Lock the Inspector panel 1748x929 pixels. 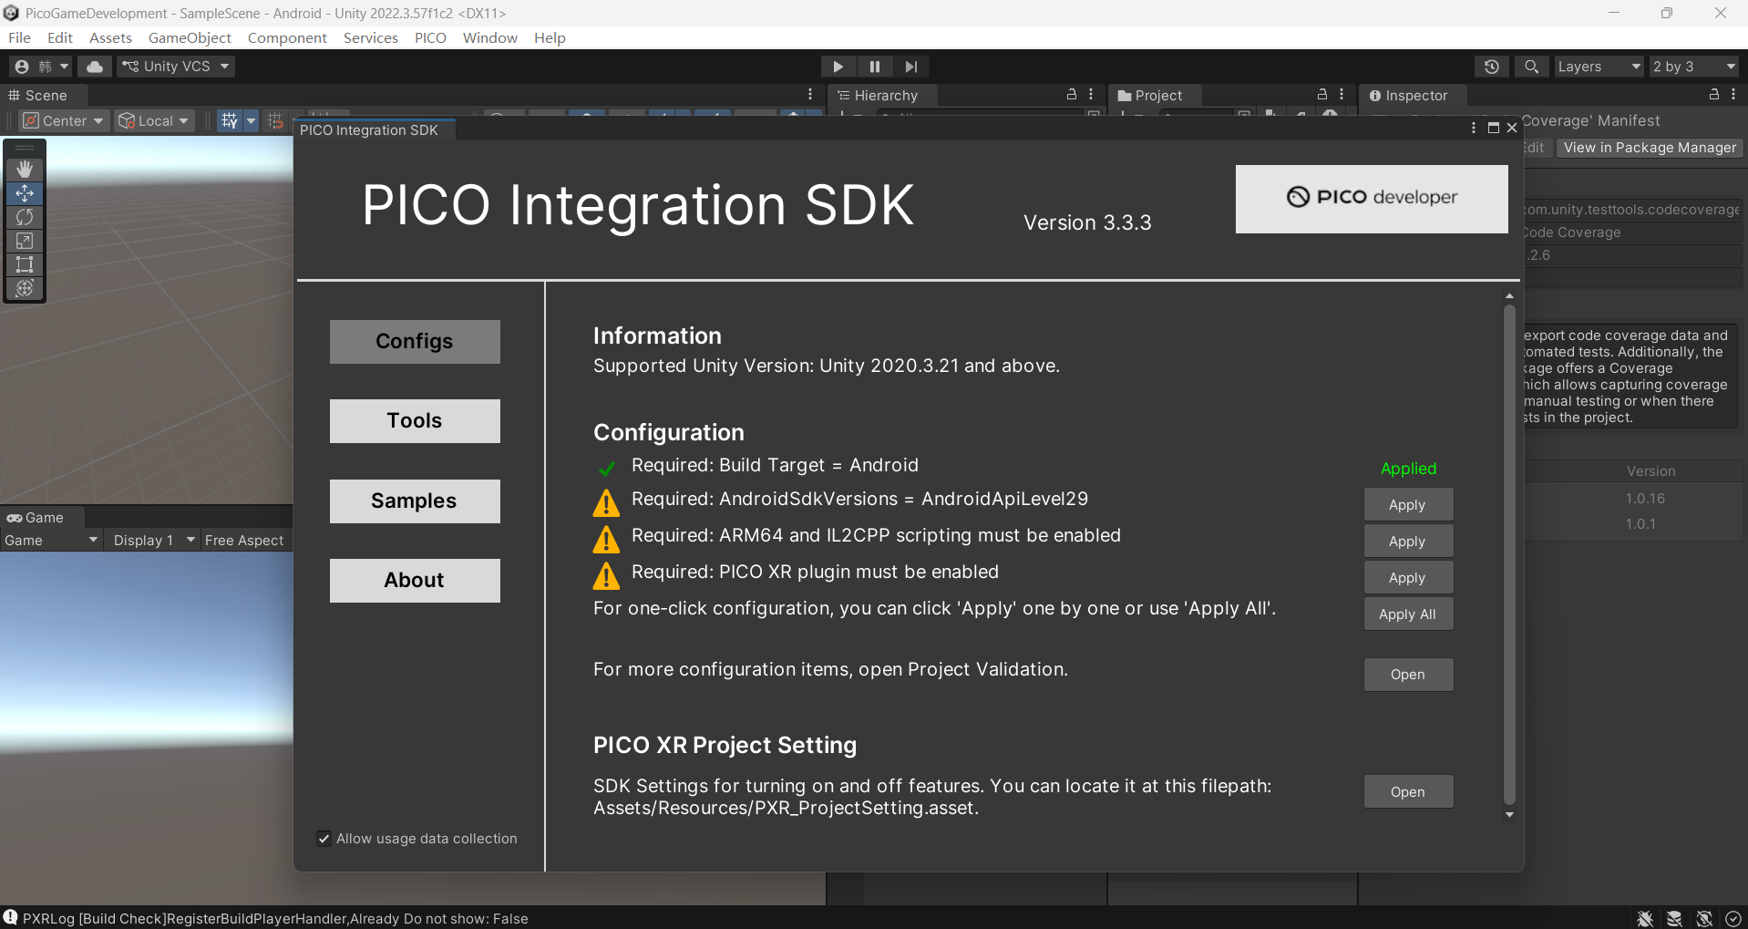click(1714, 95)
